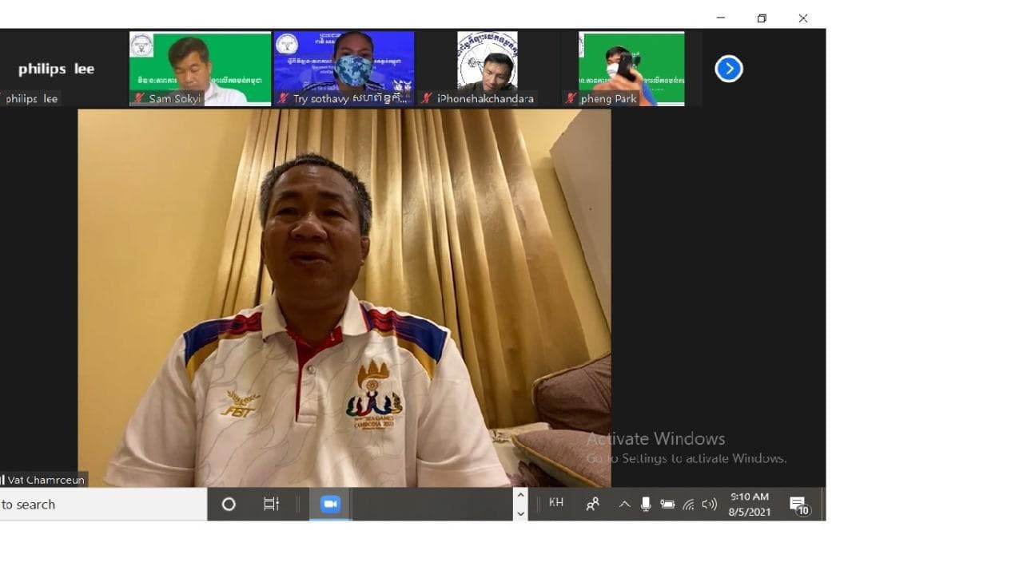
Task: Open the notification center with 10 alerts
Action: 798,505
